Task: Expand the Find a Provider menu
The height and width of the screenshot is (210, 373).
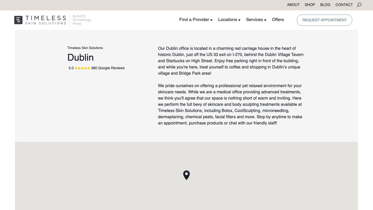Action: click(196, 20)
